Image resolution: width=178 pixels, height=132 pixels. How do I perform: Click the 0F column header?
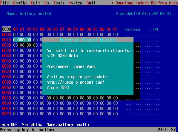tap(115, 29)
